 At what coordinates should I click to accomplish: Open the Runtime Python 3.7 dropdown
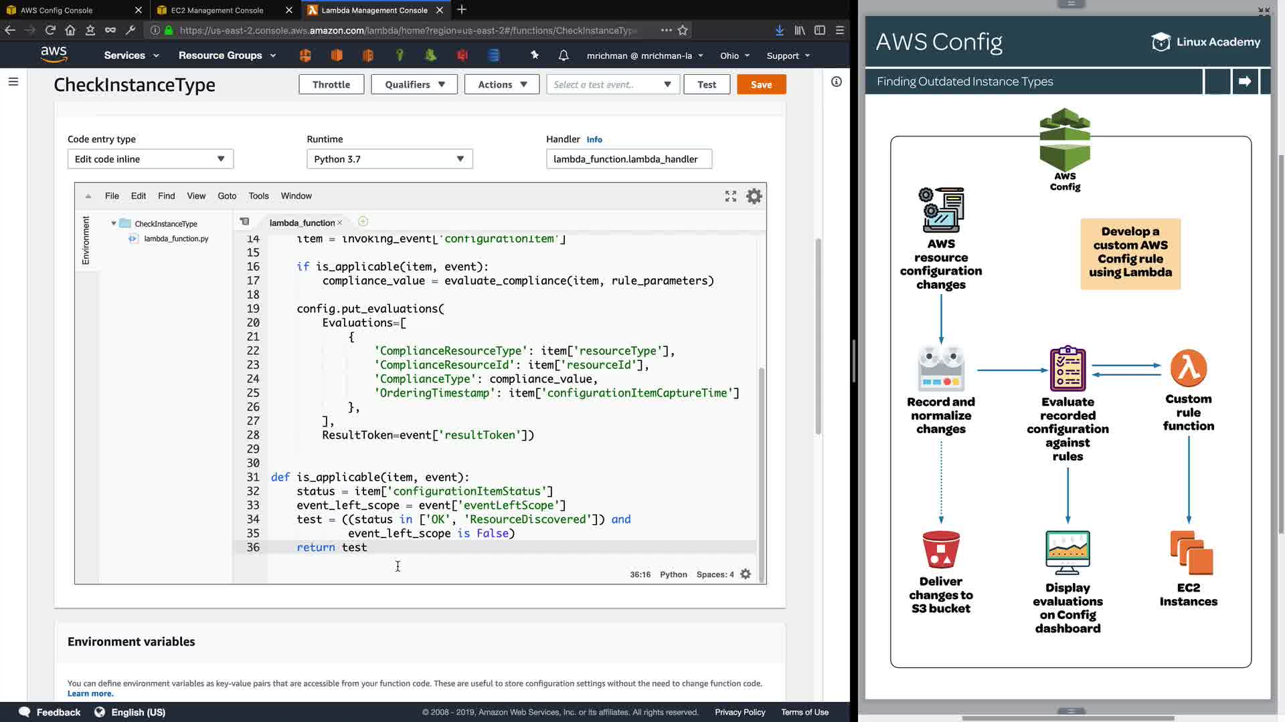click(390, 159)
